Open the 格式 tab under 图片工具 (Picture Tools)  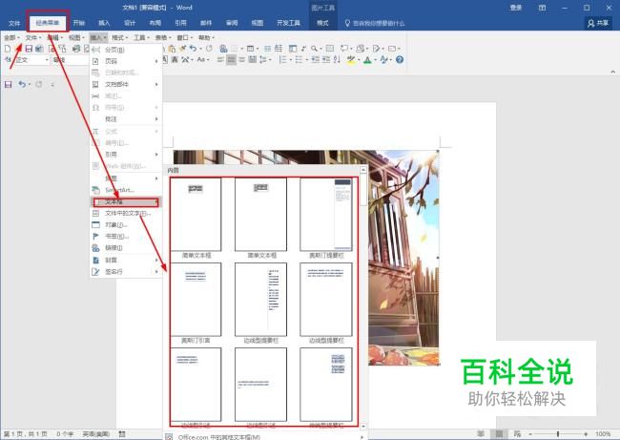pos(322,23)
